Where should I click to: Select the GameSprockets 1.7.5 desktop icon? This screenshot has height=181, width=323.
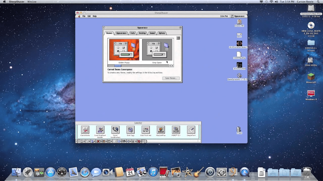coord(239,76)
